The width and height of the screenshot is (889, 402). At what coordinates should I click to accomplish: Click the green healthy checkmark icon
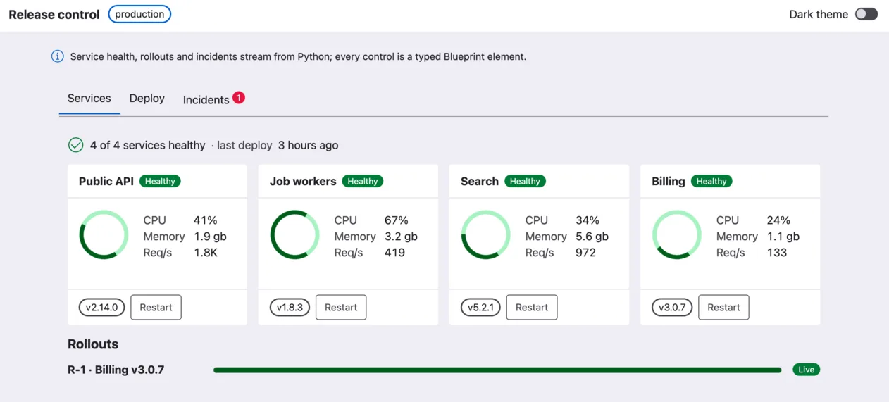[75, 145]
